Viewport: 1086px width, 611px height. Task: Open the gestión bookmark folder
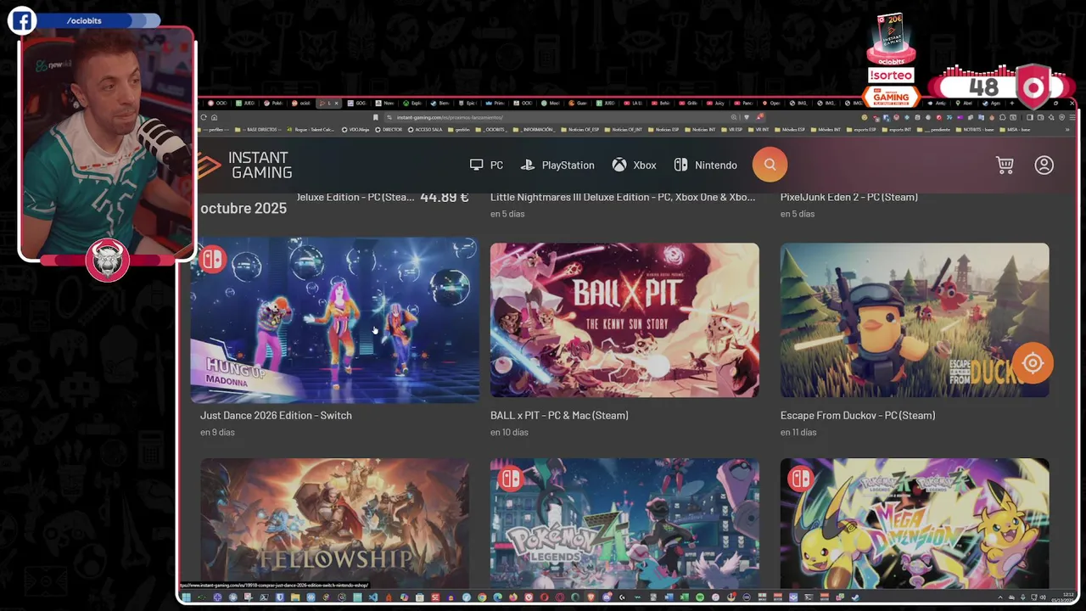click(458, 130)
